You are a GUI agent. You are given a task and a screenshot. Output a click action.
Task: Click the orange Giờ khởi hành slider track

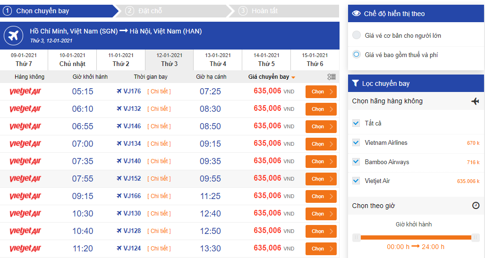point(416,237)
